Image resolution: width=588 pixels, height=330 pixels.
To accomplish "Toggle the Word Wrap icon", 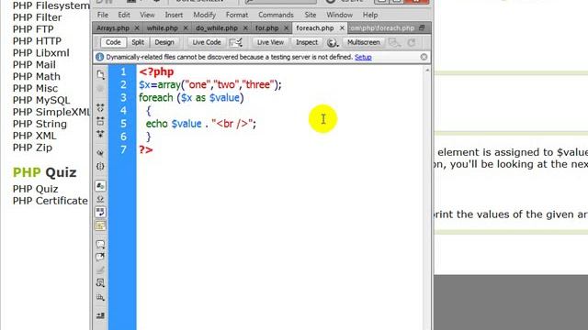I will point(100,212).
